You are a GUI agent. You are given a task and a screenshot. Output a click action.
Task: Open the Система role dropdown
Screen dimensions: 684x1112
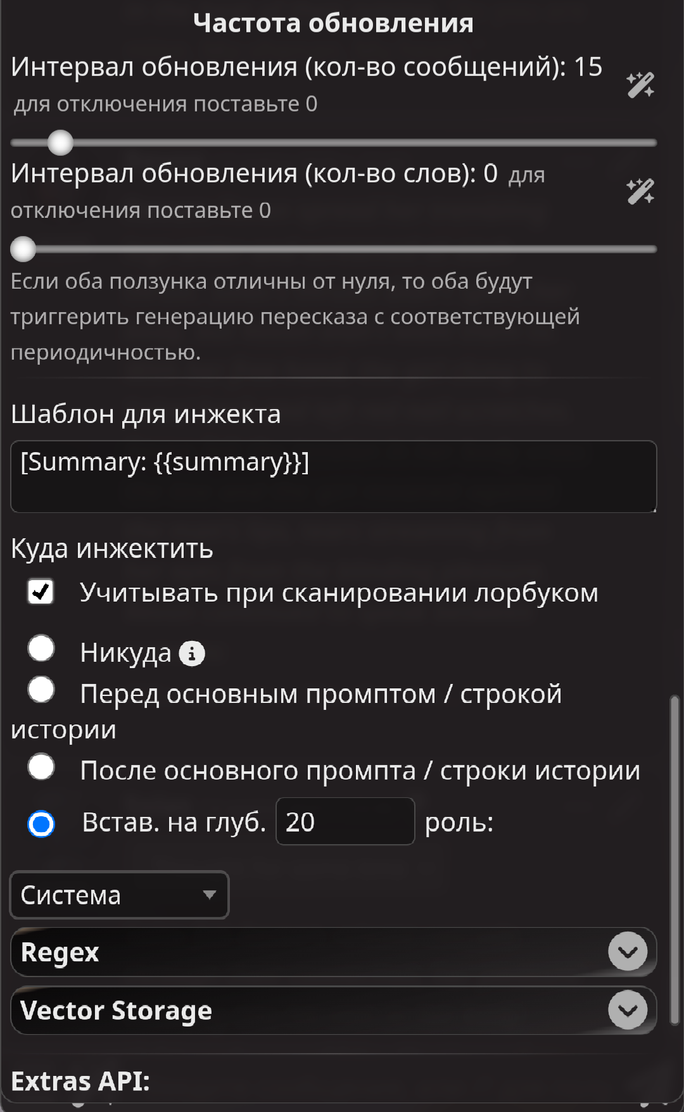(x=119, y=895)
